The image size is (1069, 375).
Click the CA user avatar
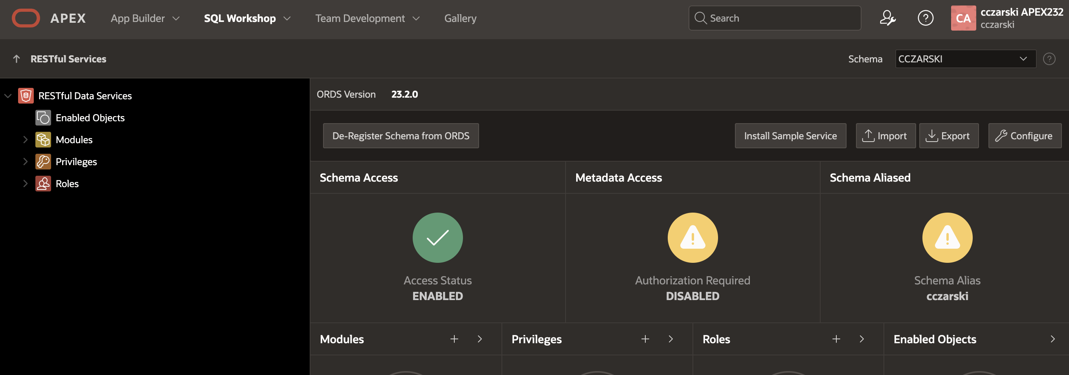[x=963, y=18]
